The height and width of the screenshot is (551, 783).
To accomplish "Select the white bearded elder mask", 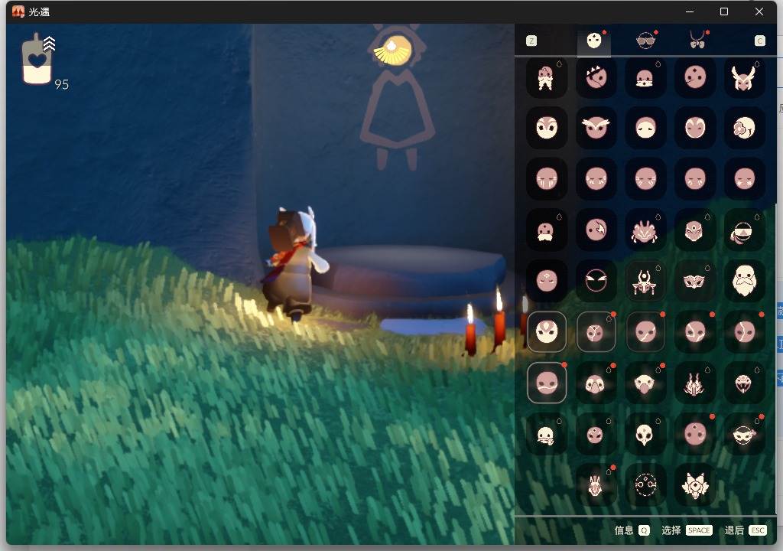I will [x=744, y=281].
